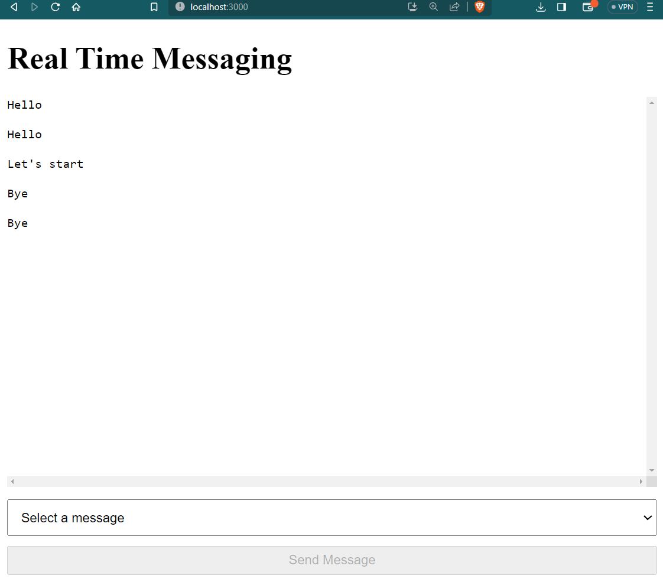663x582 pixels.
Task: Click the back navigation arrow
Action: (x=13, y=8)
